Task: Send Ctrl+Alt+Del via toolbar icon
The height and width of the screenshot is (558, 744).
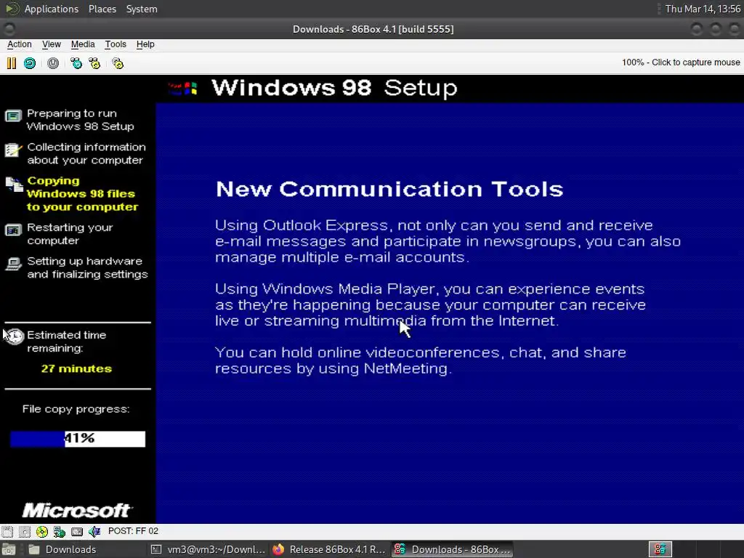Action: 76,63
